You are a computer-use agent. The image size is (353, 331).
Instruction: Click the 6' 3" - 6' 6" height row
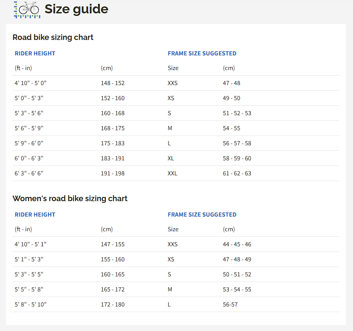coord(29,173)
